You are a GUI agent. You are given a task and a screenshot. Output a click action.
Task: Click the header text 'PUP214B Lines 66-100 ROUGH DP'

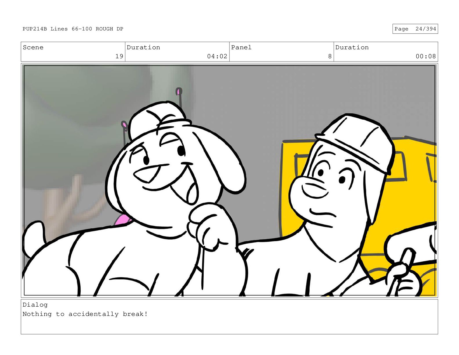click(x=73, y=29)
